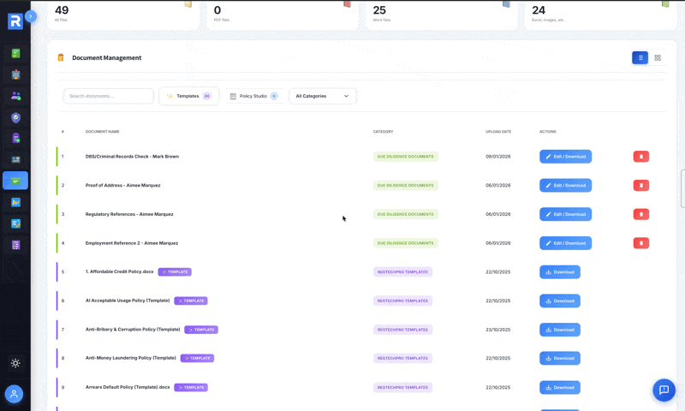Click Edit / Download for DBS/Criminal Records Check

pyautogui.click(x=565, y=157)
